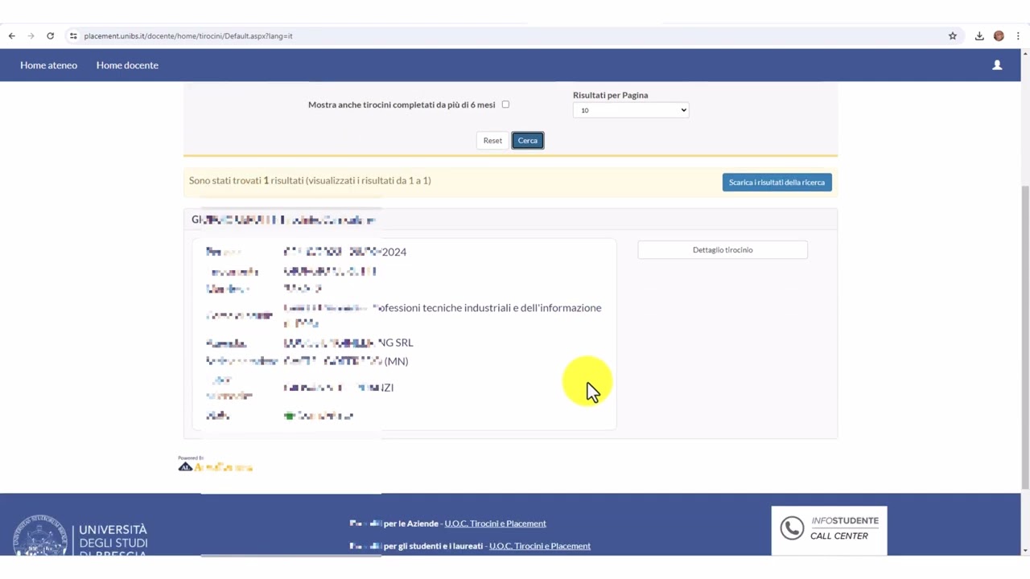Click the text 'professioni tecniche industriali e dell'informazione'
This screenshot has width=1030, height=579.
[x=488, y=308]
